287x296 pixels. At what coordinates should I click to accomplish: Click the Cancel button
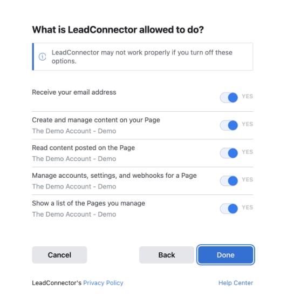pyautogui.click(x=59, y=255)
